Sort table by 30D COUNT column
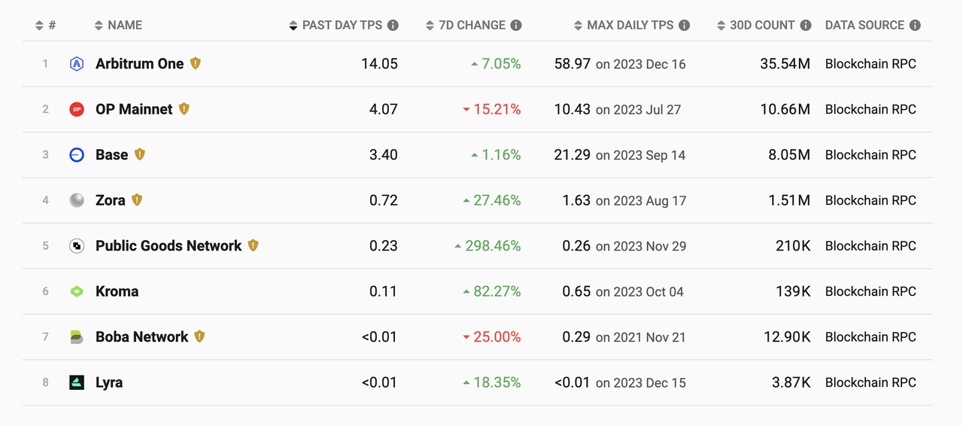 tap(761, 25)
